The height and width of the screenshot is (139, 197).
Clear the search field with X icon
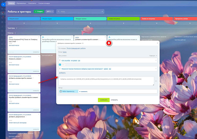(102, 12)
